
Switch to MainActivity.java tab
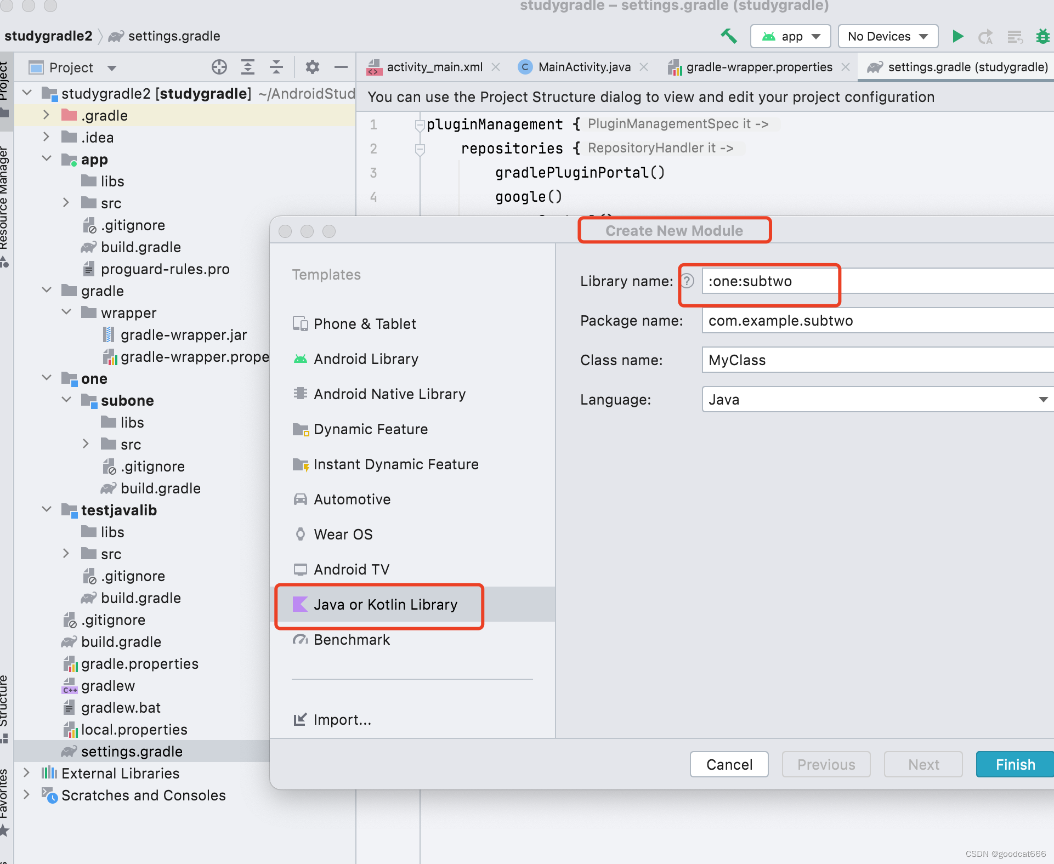pos(583,67)
